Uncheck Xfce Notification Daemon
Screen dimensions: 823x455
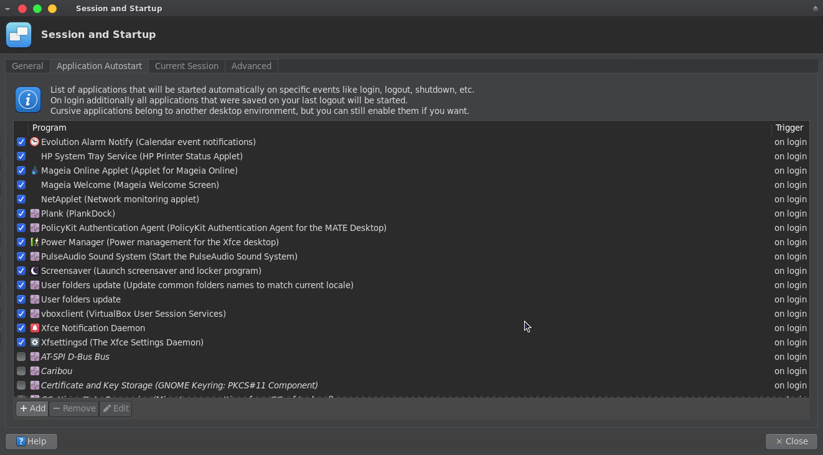[21, 328]
